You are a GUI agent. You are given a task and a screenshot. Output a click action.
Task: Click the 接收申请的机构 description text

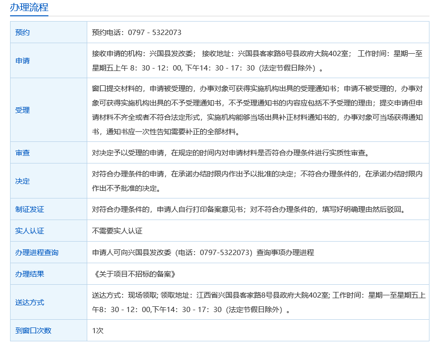click(x=257, y=61)
